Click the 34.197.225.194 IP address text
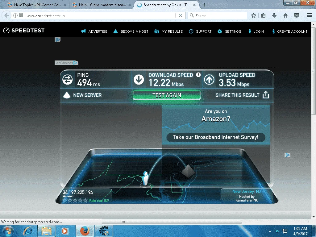 [x=78, y=193]
